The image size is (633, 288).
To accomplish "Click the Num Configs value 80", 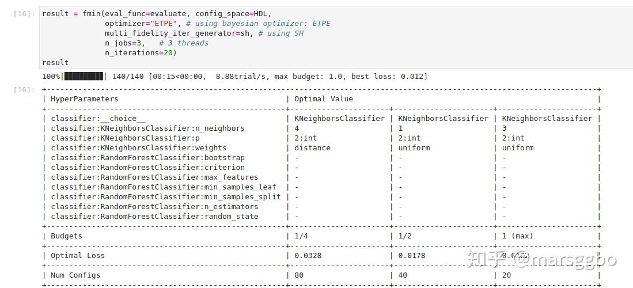I will pos(299,275).
